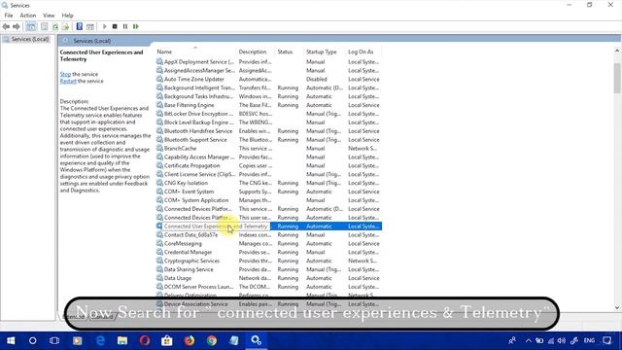The width and height of the screenshot is (622, 350).
Task: Select Services (Local) in the console tree
Action: point(30,39)
